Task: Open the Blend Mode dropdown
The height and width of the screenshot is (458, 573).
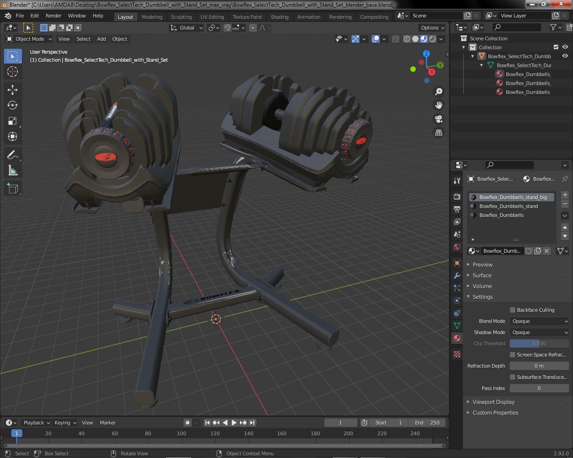Action: tap(539, 321)
